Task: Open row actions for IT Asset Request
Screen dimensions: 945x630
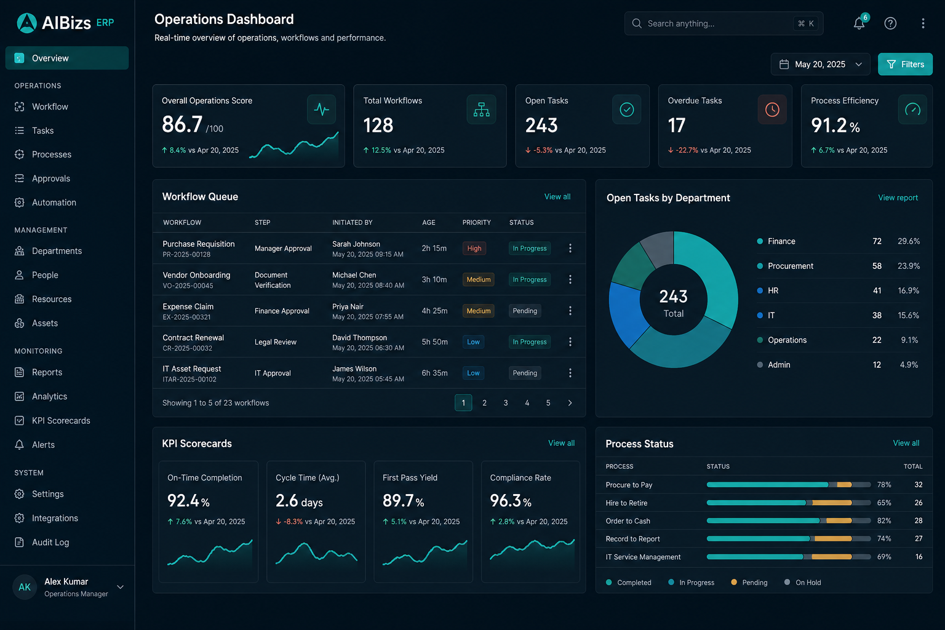Action: click(570, 373)
